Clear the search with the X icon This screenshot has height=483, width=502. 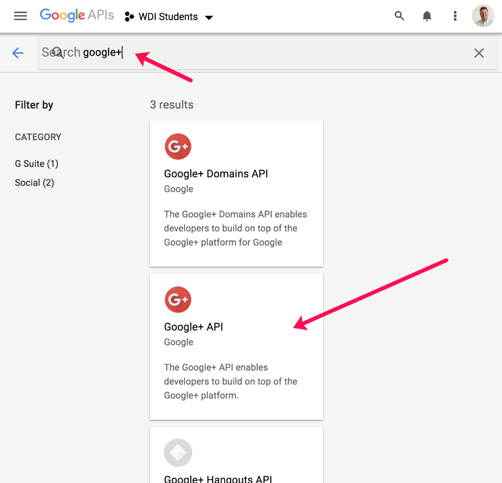pyautogui.click(x=479, y=53)
